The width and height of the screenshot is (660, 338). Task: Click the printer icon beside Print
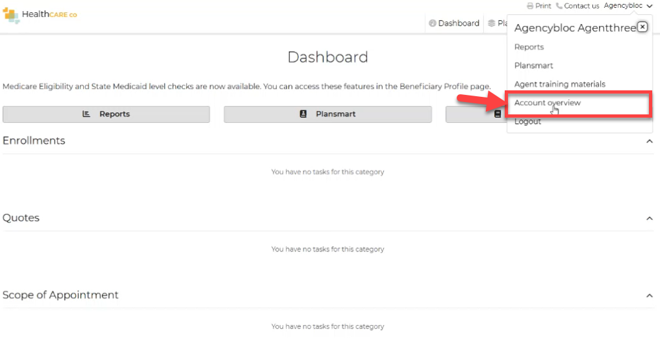530,6
